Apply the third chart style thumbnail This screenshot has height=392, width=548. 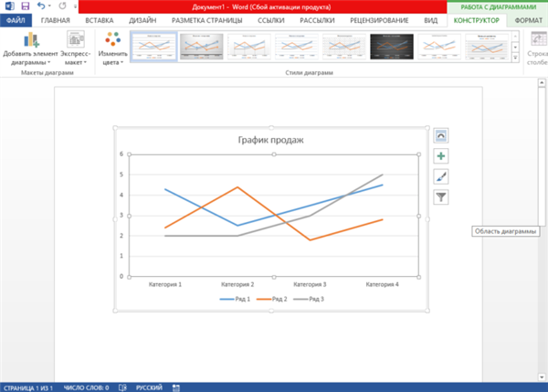248,47
